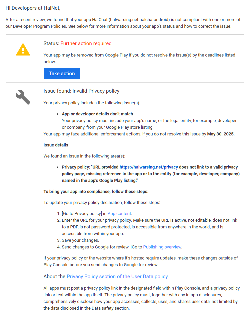The width and height of the screenshot is (244, 318).
Task: Open the halwarsing.net/privacy link
Action: [x=149, y=167]
